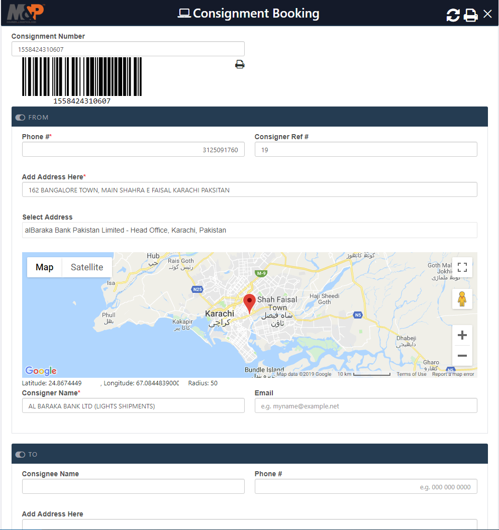
Task: Click the Bundle Island map label
Action: click(264, 370)
